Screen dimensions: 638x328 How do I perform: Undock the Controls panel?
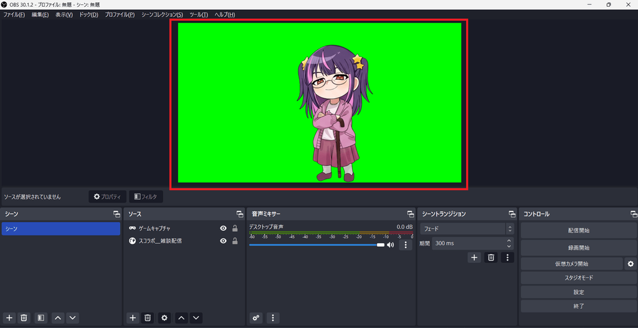[x=634, y=214]
